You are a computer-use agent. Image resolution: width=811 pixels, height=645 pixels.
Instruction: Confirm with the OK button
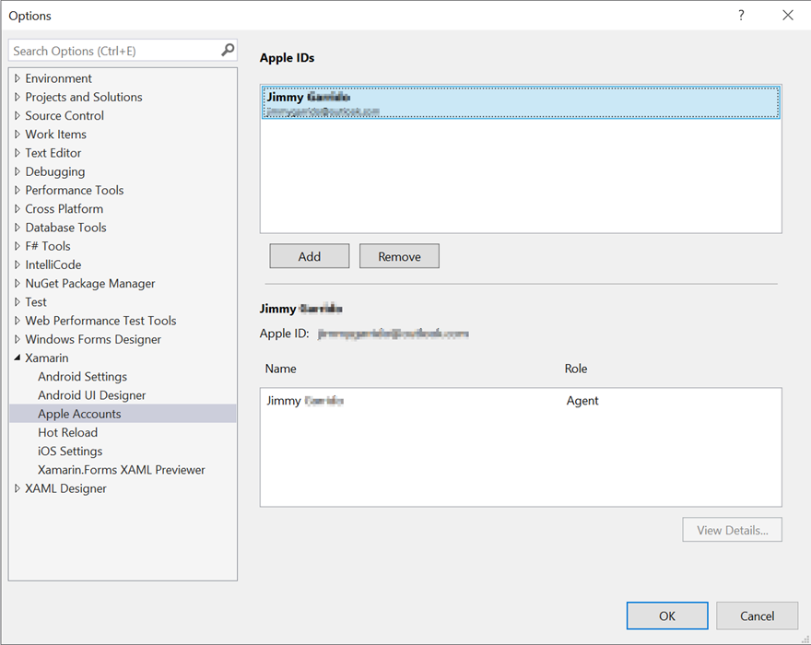click(667, 616)
